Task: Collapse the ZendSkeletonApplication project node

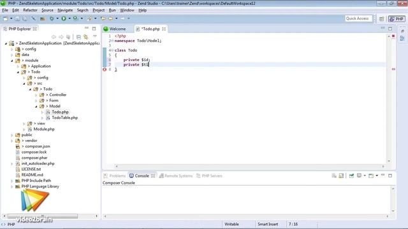Action: (x=6, y=43)
